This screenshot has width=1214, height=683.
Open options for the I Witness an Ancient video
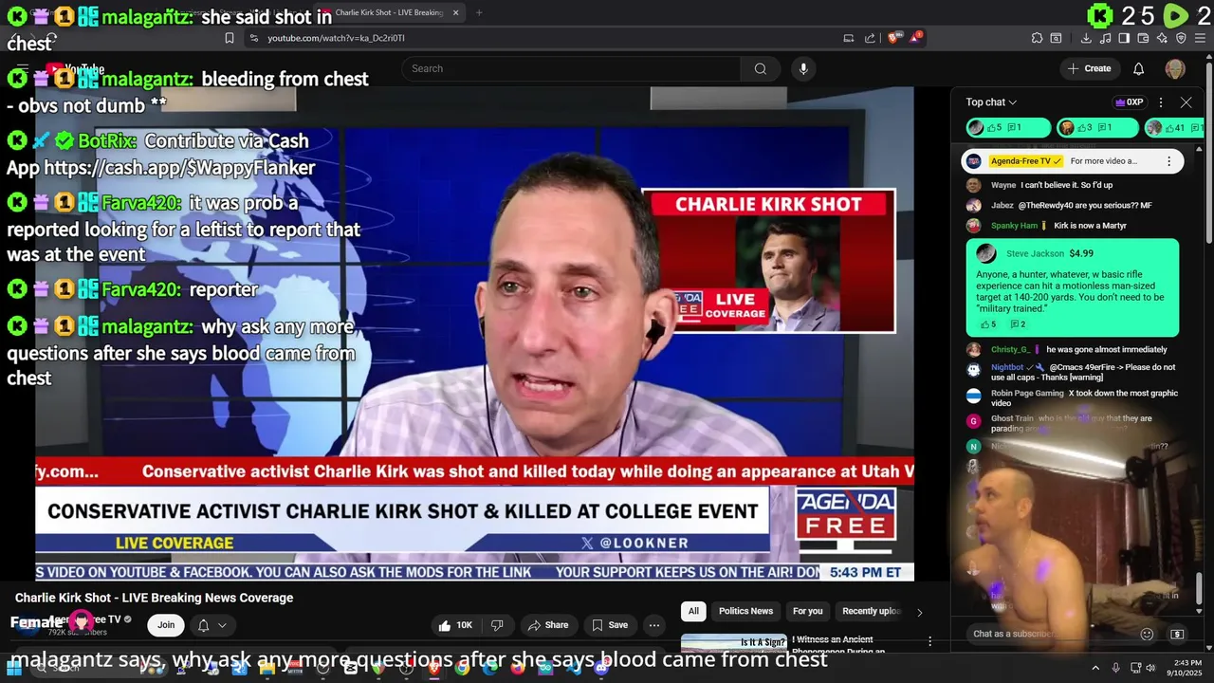click(930, 642)
